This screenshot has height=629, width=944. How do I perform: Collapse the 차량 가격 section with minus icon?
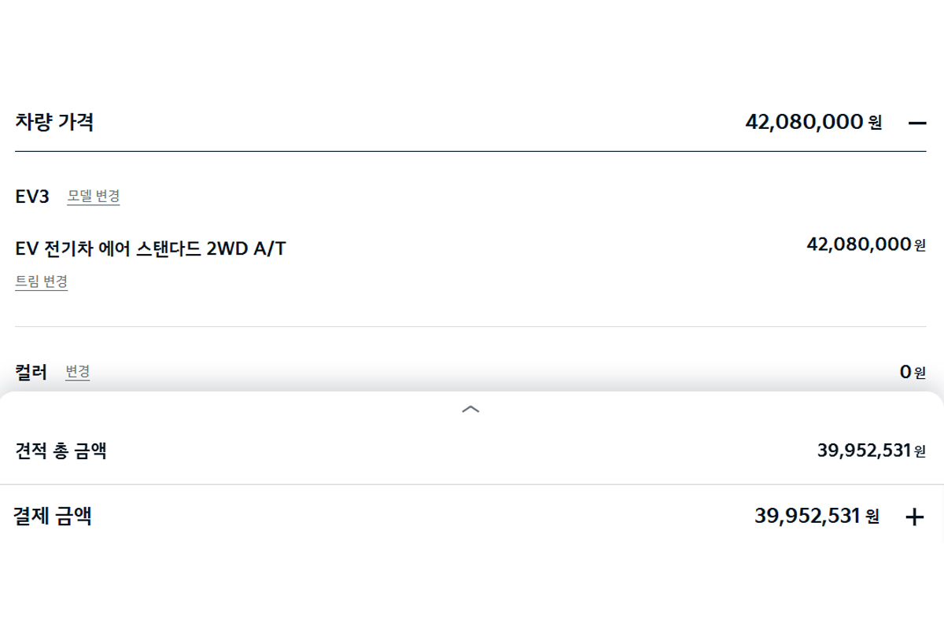916,123
